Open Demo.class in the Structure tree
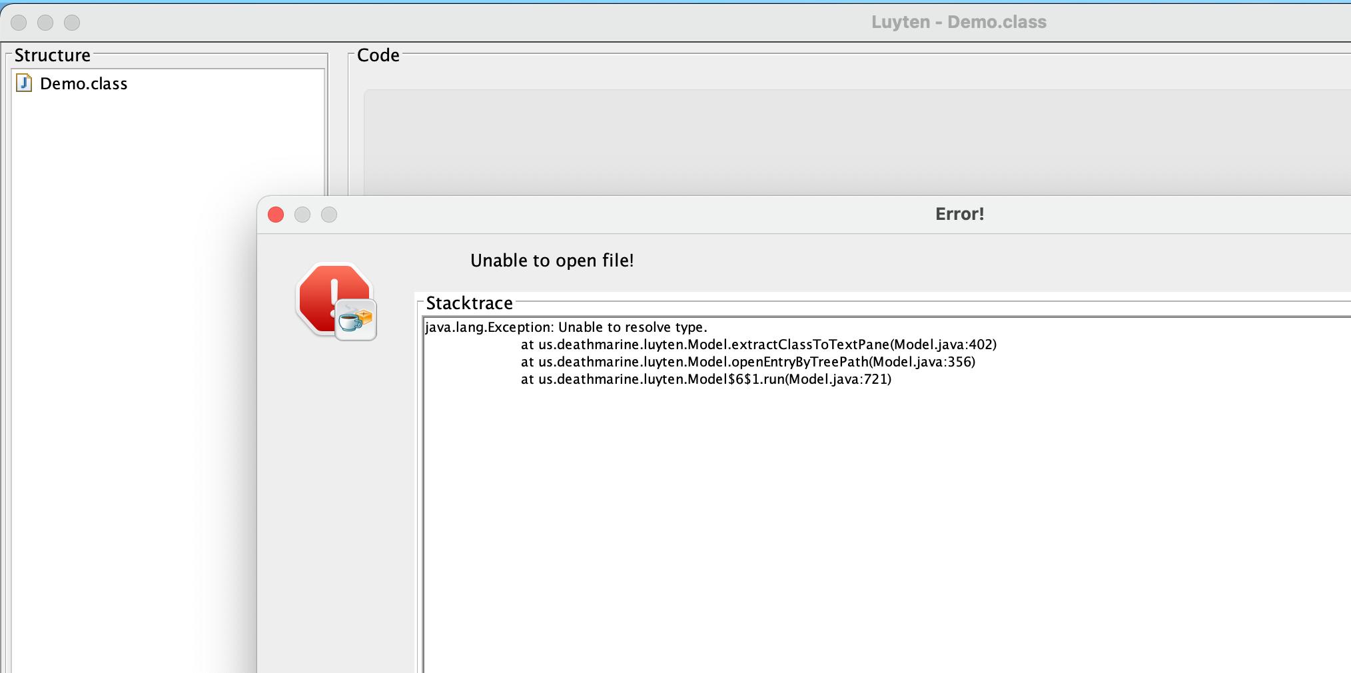Screen dimensions: 1351x673 (x=83, y=83)
